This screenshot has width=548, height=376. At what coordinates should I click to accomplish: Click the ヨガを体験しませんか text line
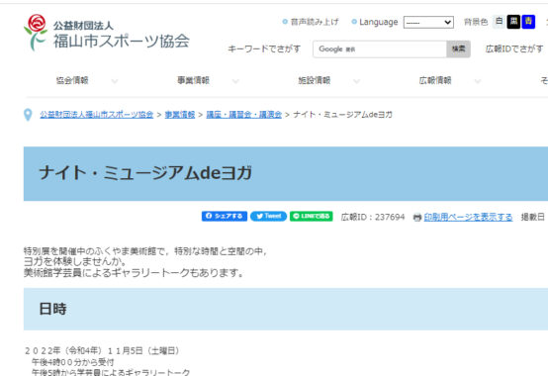(x=74, y=261)
